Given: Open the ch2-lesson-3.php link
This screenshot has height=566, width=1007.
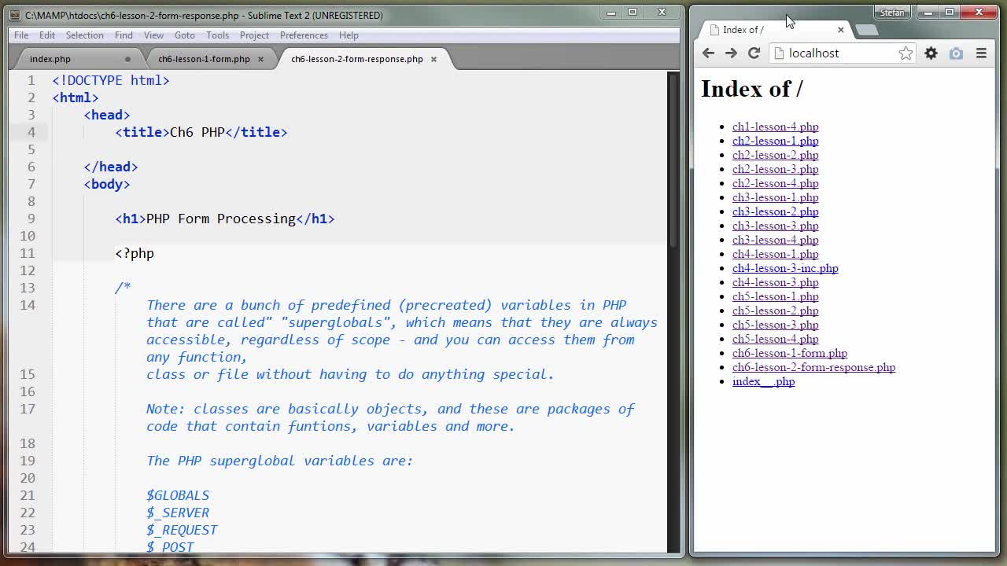Looking at the screenshot, I should click(x=775, y=169).
